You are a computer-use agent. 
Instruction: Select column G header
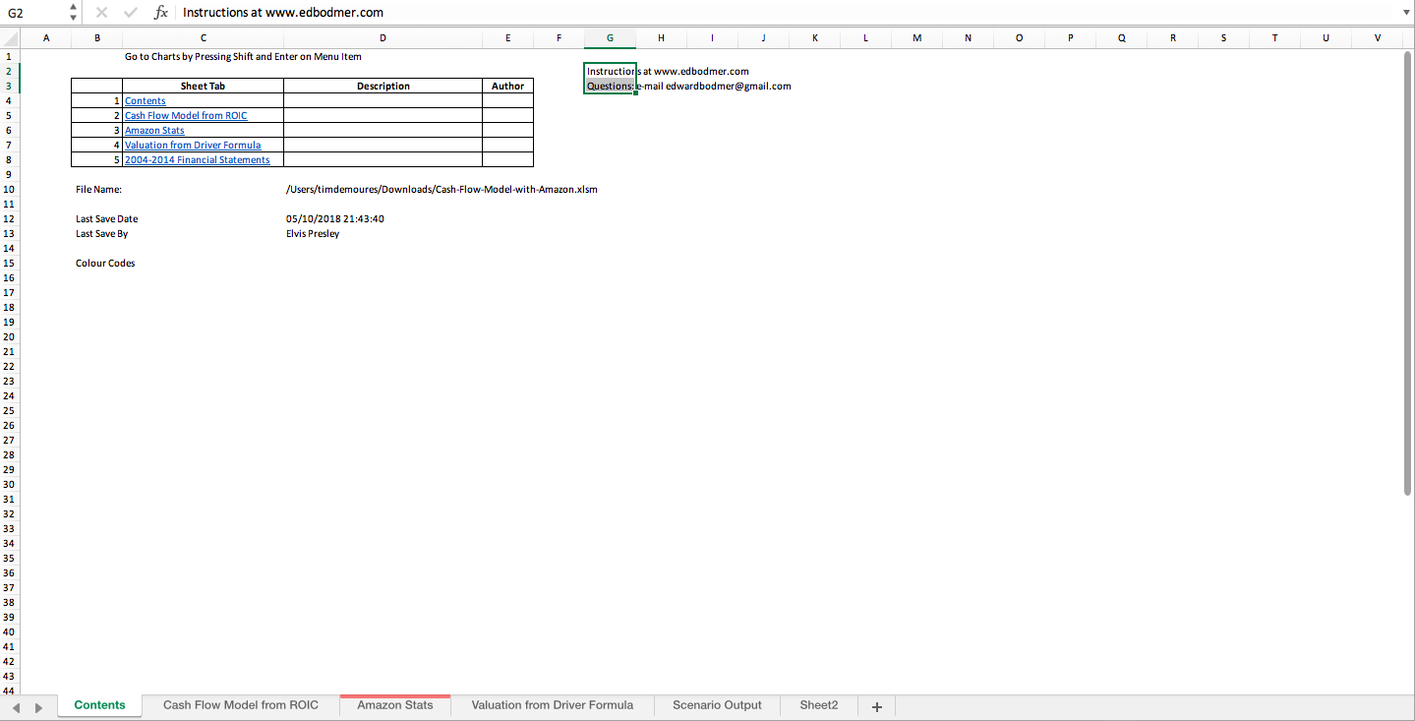coord(610,38)
